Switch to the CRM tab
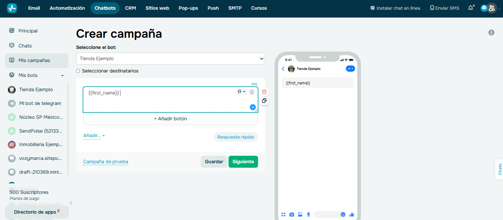Viewport: 503px width, 220px height. tap(131, 7)
